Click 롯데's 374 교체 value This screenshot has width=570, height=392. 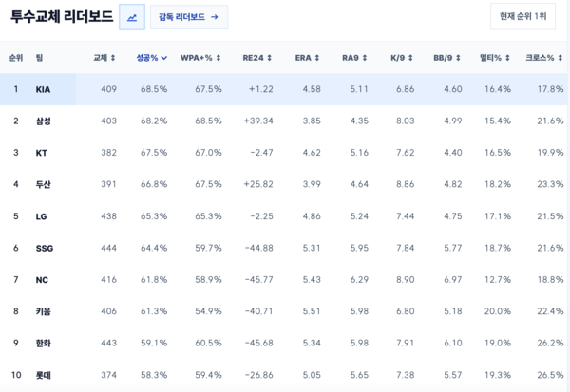(x=108, y=375)
